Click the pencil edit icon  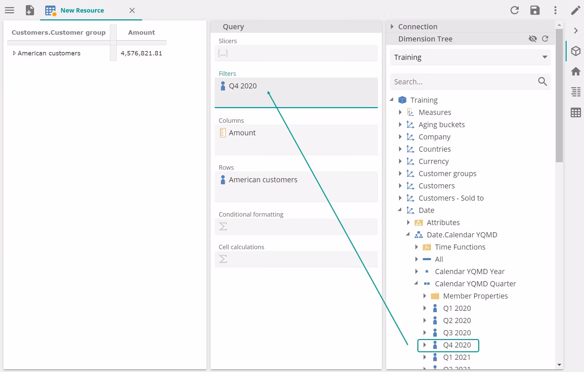(575, 10)
